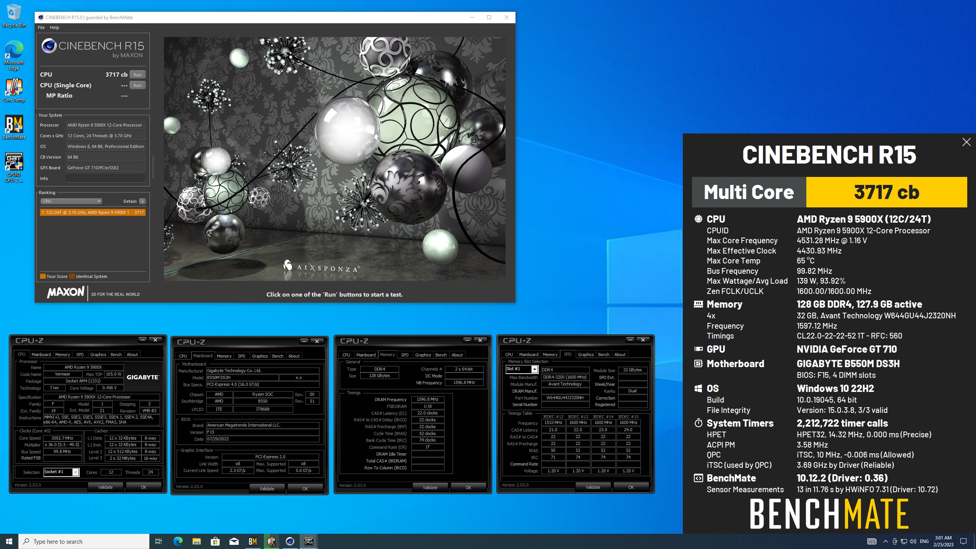Switch to CPU-Z in the taskbar
976x549 pixels.
308,541
